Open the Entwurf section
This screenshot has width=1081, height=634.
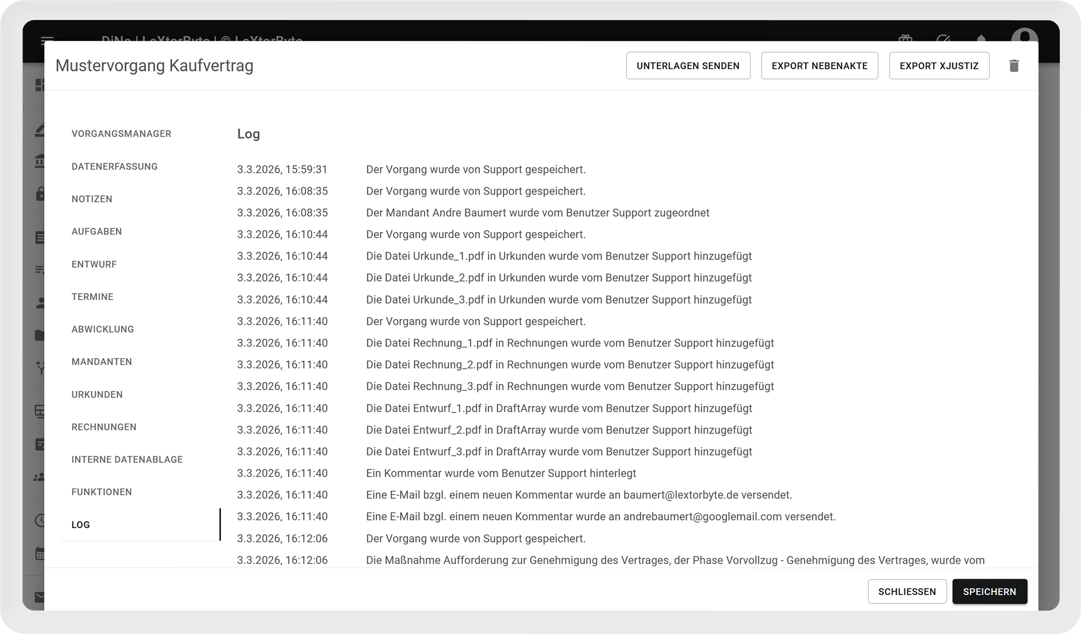(x=94, y=264)
